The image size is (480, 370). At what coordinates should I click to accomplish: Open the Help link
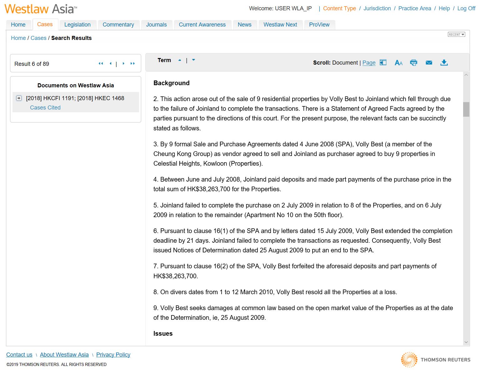tap(444, 8)
